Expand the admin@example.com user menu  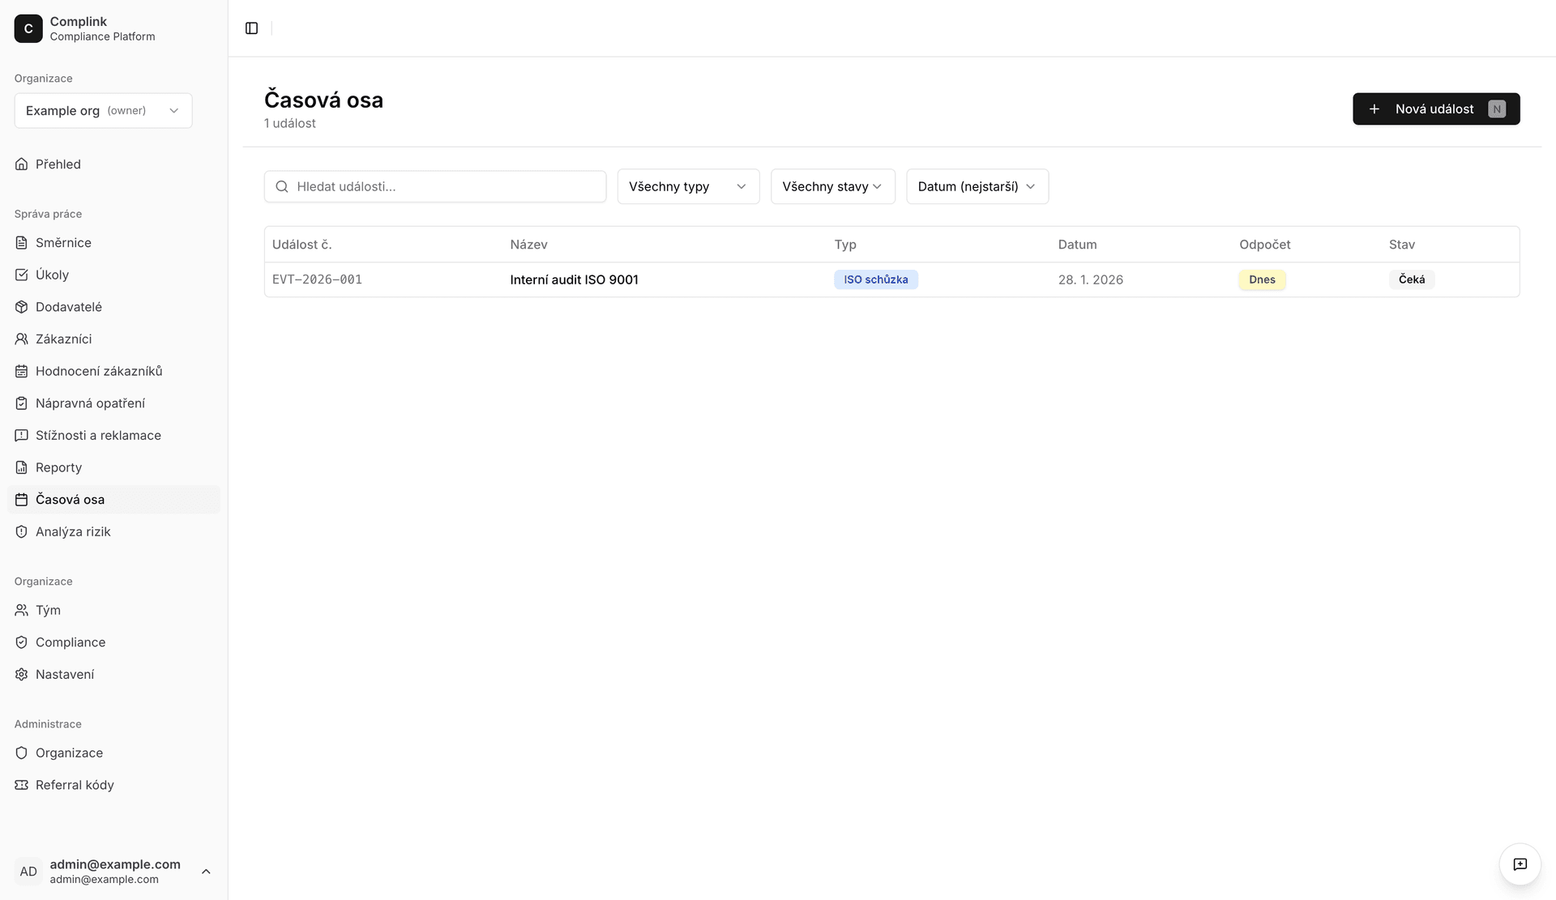[x=113, y=871]
